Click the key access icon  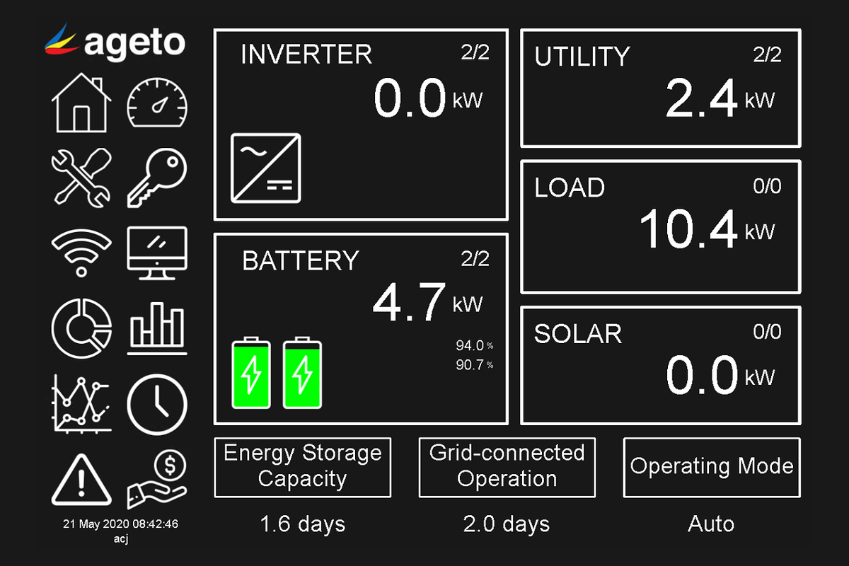click(157, 178)
